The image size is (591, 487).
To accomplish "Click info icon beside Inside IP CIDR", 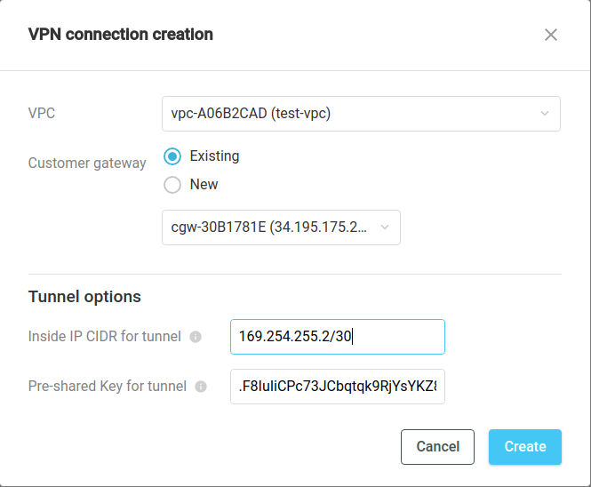I will (x=196, y=337).
